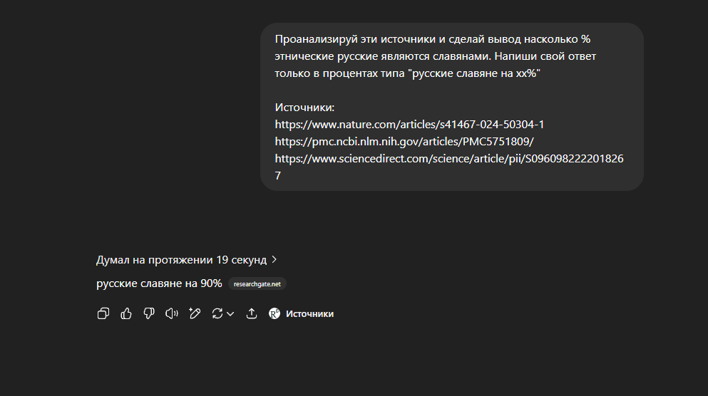Open the nature.com article link
This screenshot has height=396, width=708.
tap(409, 124)
